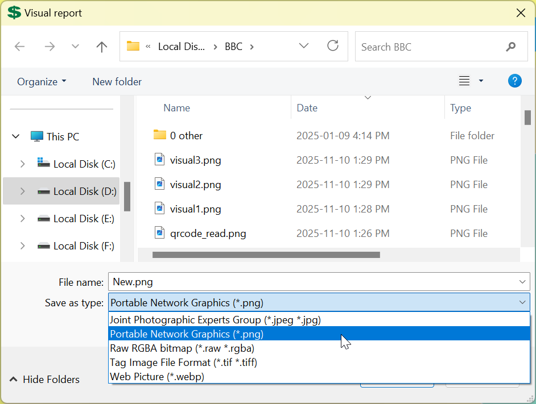Screen dimensions: 536x404
Task: Click the search magnifier icon
Action: pyautogui.click(x=510, y=47)
